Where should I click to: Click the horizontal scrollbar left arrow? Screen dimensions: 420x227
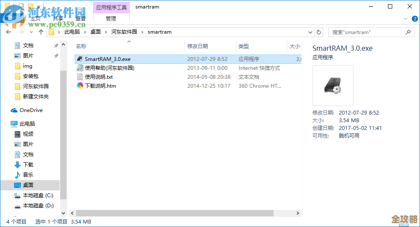click(72, 213)
